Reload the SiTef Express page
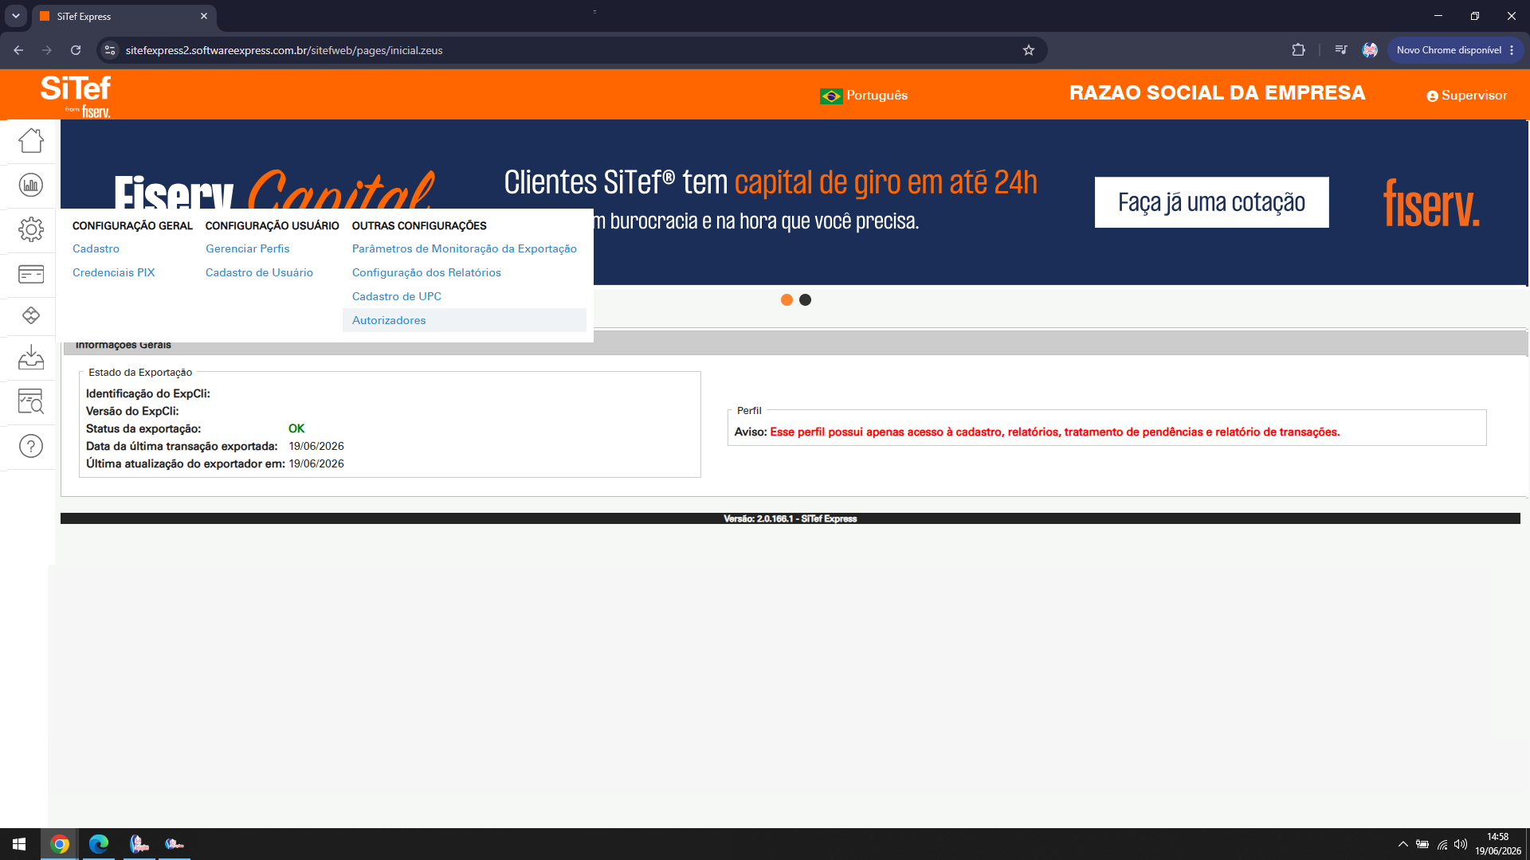 point(76,50)
